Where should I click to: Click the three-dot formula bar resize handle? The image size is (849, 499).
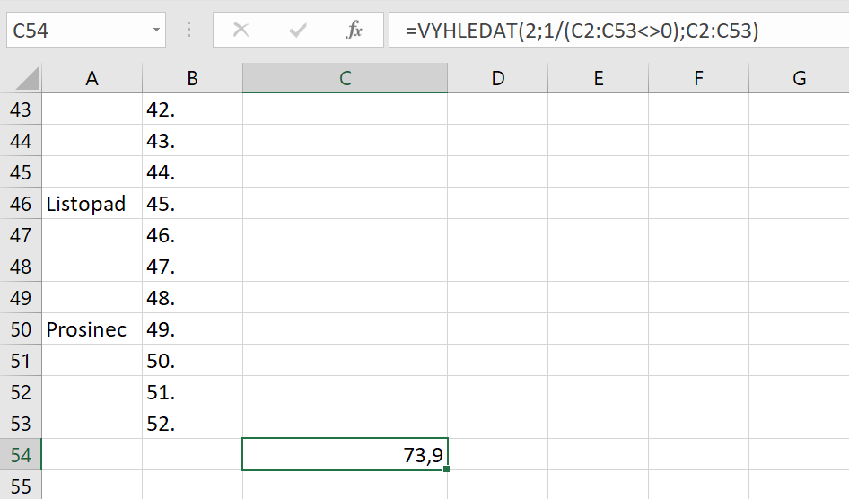(x=188, y=31)
